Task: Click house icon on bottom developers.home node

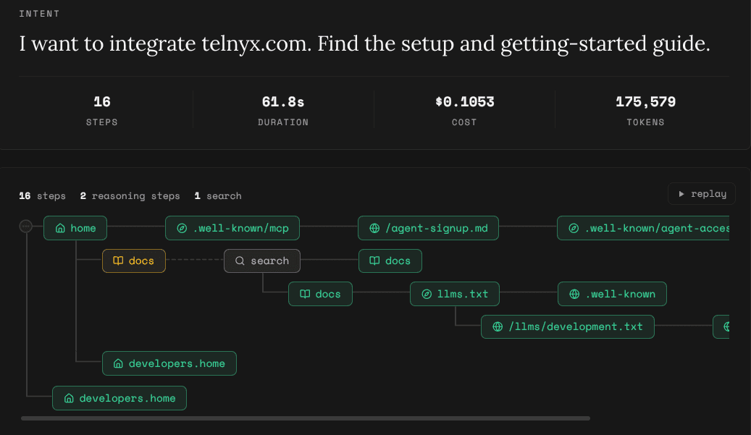Action: 69,398
